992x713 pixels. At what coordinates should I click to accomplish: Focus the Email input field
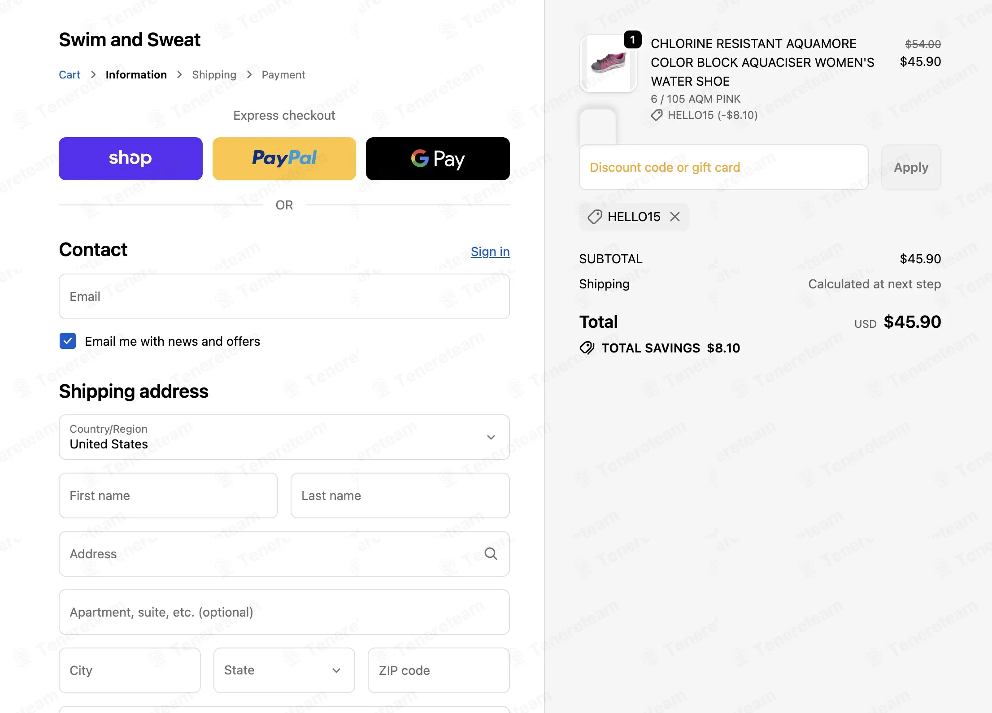tap(284, 296)
